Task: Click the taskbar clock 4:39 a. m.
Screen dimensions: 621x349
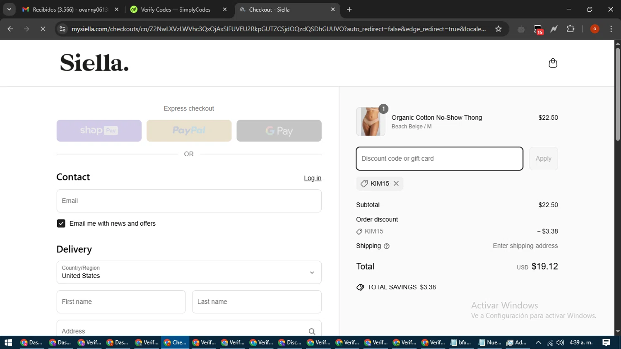Action: click(x=581, y=342)
